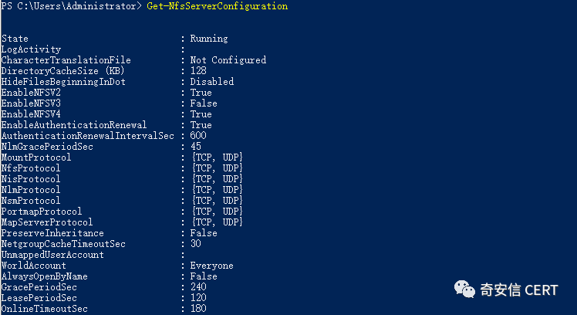Click the EnableNFSV2 property name
This screenshot has width=577, height=315.
point(31,93)
